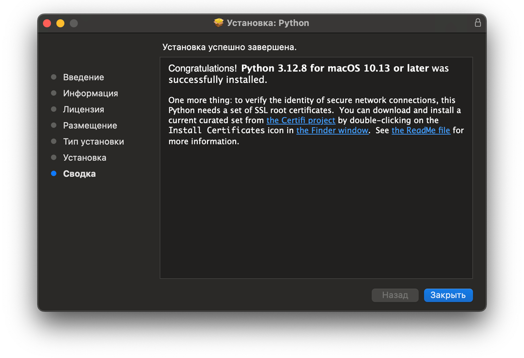Click the disabled Назад button

tap(395, 295)
